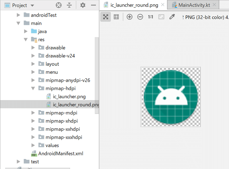
Task: Click the fit zoom to window icon
Action: (161, 17)
